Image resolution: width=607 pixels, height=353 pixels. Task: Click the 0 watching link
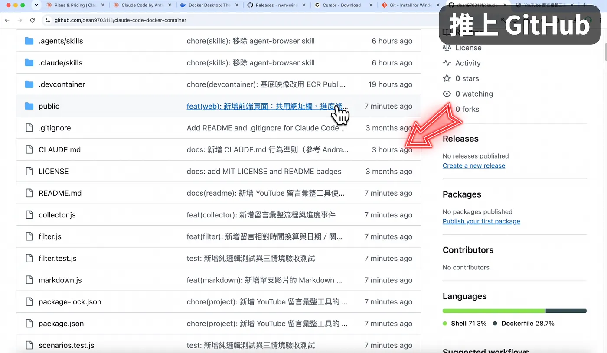coord(474,94)
